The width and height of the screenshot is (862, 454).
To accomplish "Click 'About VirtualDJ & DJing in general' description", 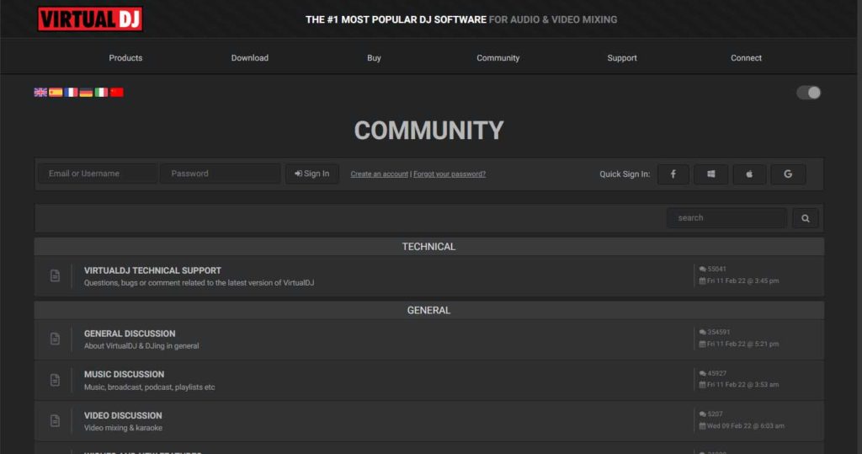I will (141, 346).
